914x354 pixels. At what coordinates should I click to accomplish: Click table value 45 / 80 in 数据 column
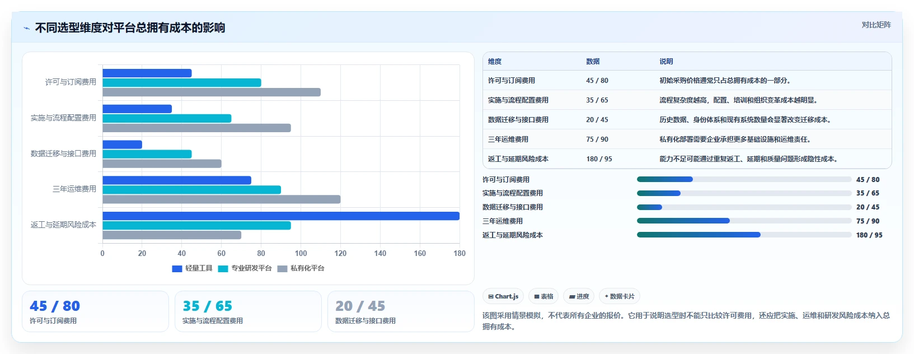tap(597, 81)
